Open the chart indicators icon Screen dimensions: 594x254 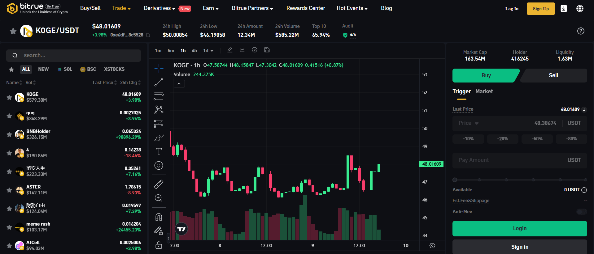[x=242, y=50]
